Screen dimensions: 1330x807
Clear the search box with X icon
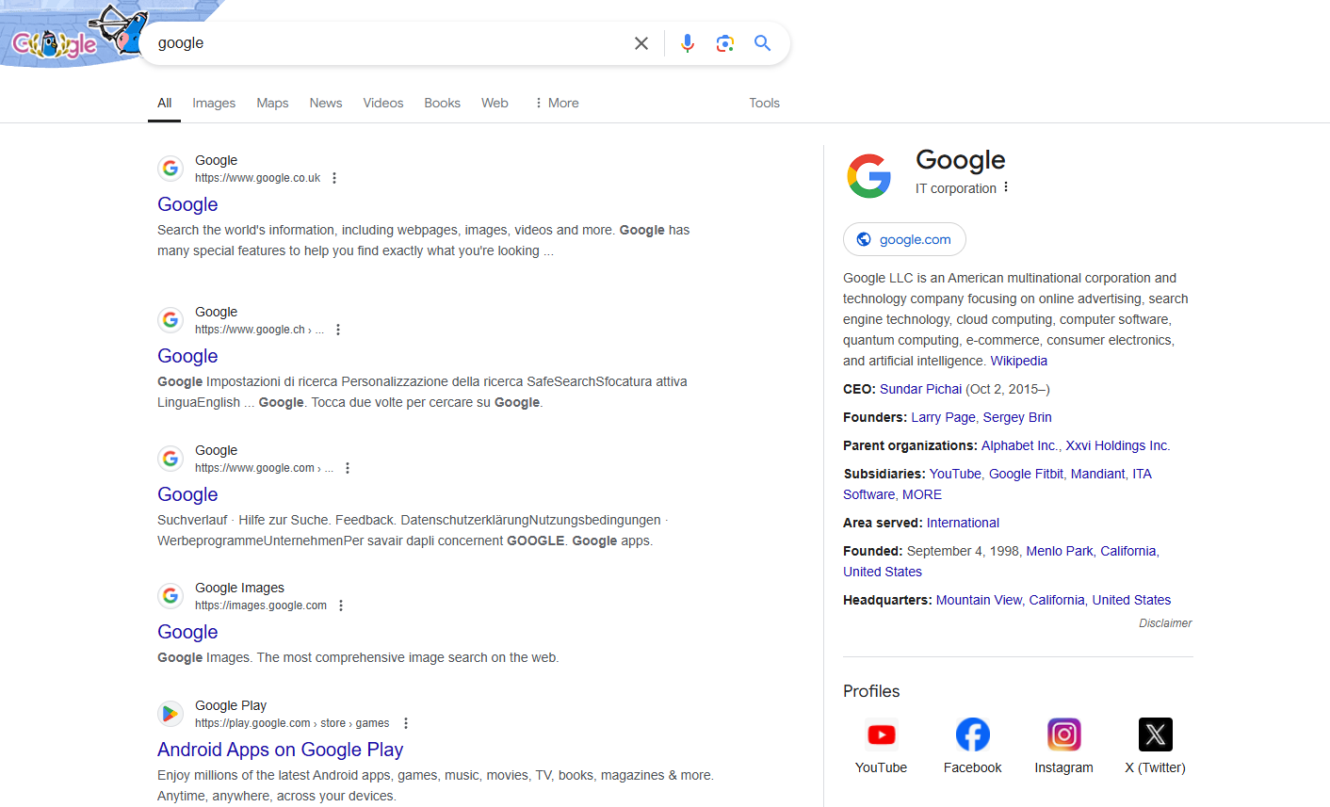(641, 43)
